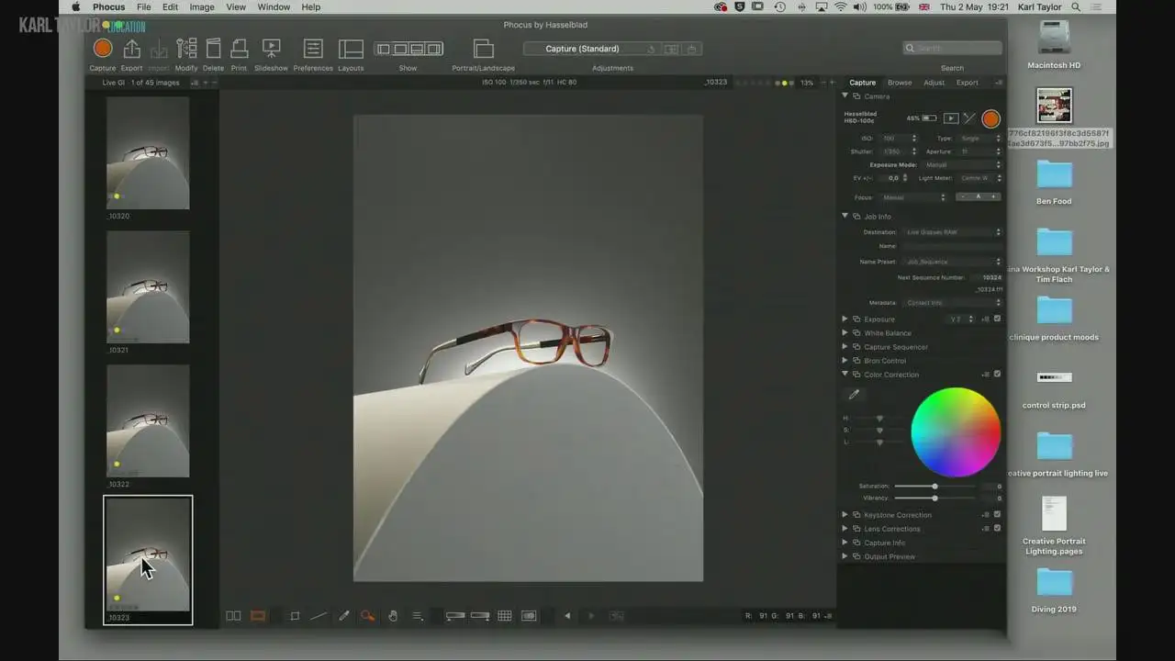Screen dimensions: 1175x661
Task: Toggle the Lens Corrections checkbox
Action: click(x=997, y=528)
